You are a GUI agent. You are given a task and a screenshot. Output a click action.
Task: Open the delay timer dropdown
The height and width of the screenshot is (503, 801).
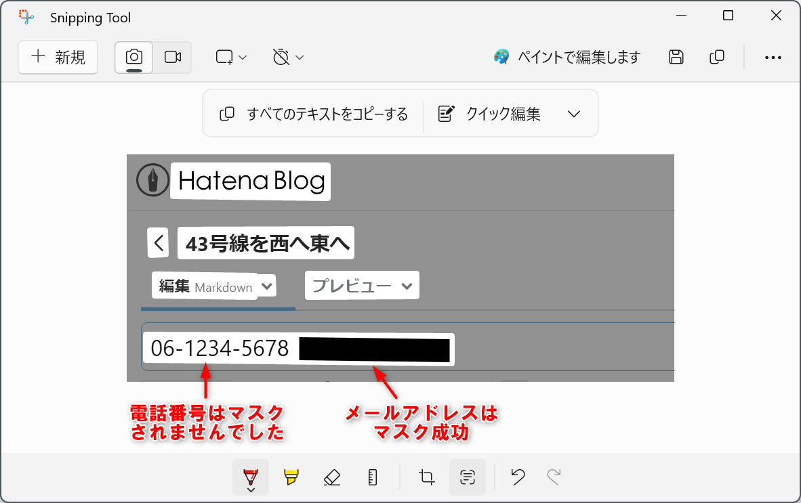[x=288, y=57]
